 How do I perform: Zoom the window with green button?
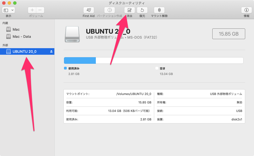(x=15, y=3)
